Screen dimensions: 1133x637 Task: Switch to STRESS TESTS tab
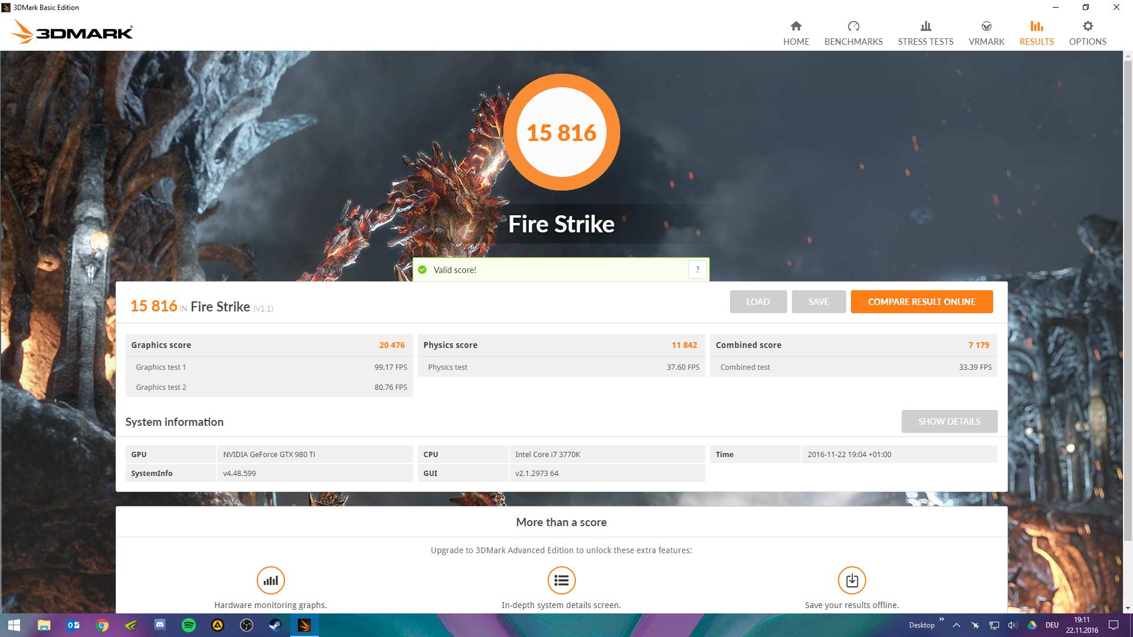(x=925, y=33)
